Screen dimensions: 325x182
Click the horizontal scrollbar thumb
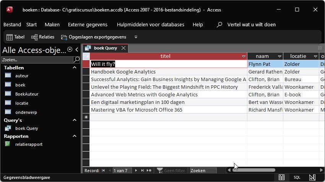pyautogui.click(x=254, y=170)
